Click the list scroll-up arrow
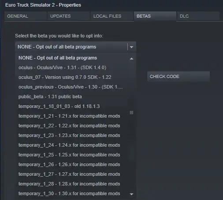The image size is (223, 200). [x=132, y=59]
